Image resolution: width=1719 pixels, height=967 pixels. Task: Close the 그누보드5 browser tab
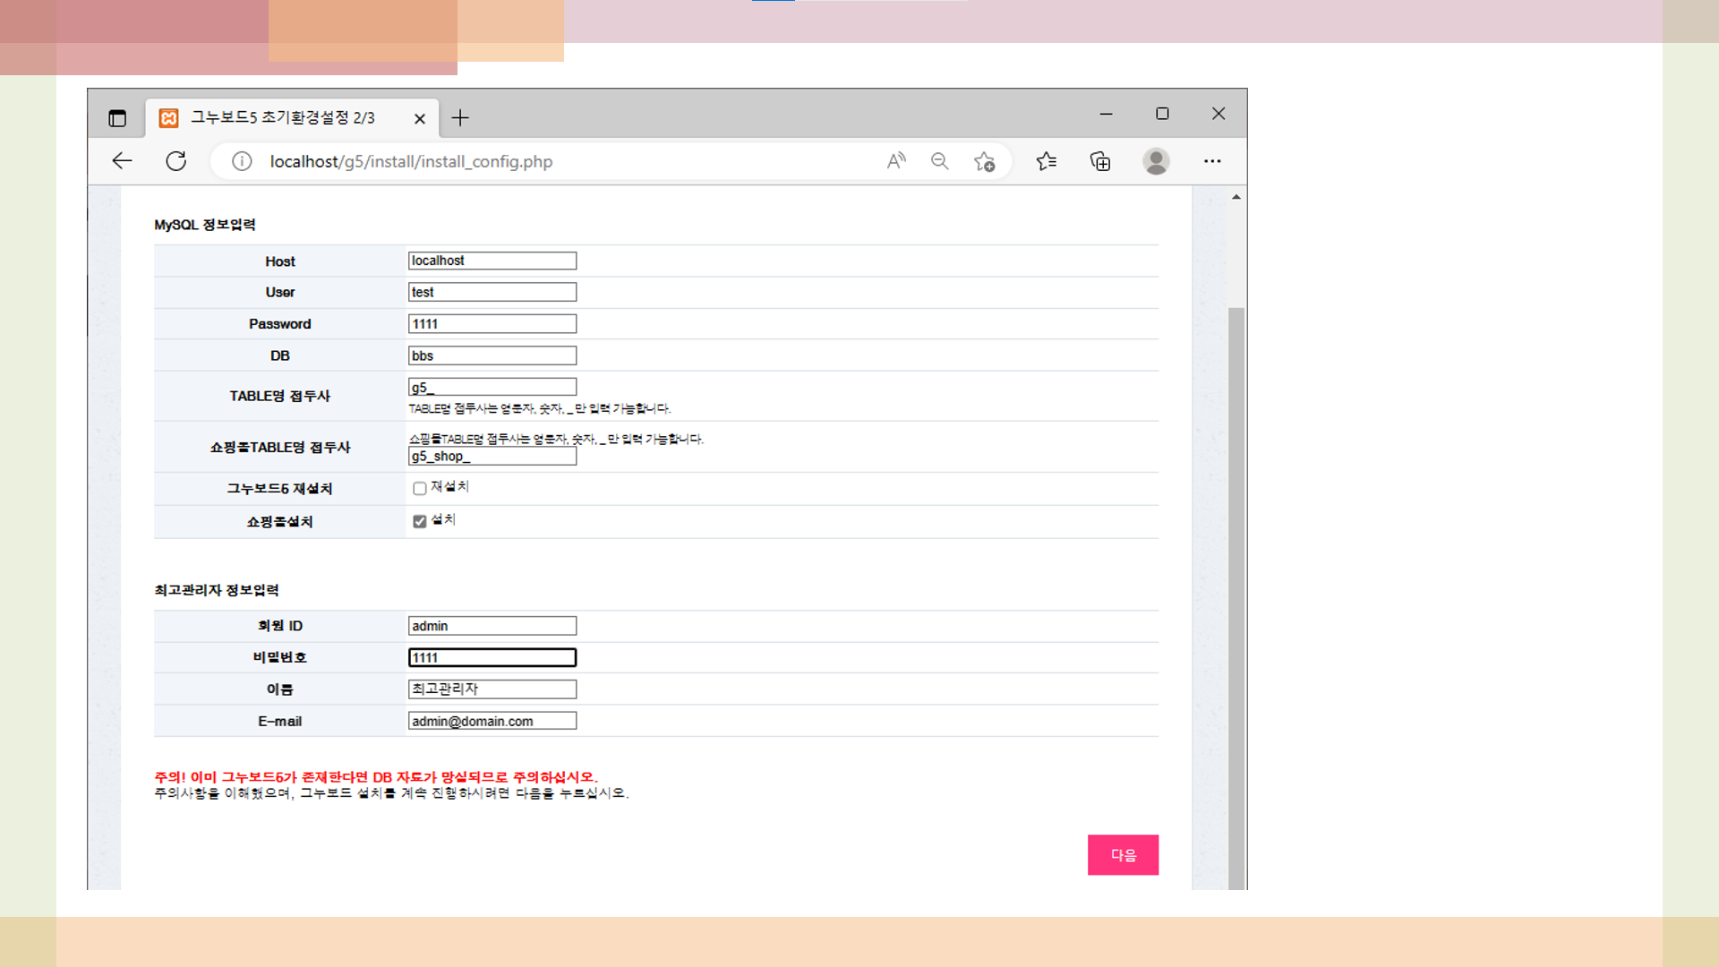420,118
